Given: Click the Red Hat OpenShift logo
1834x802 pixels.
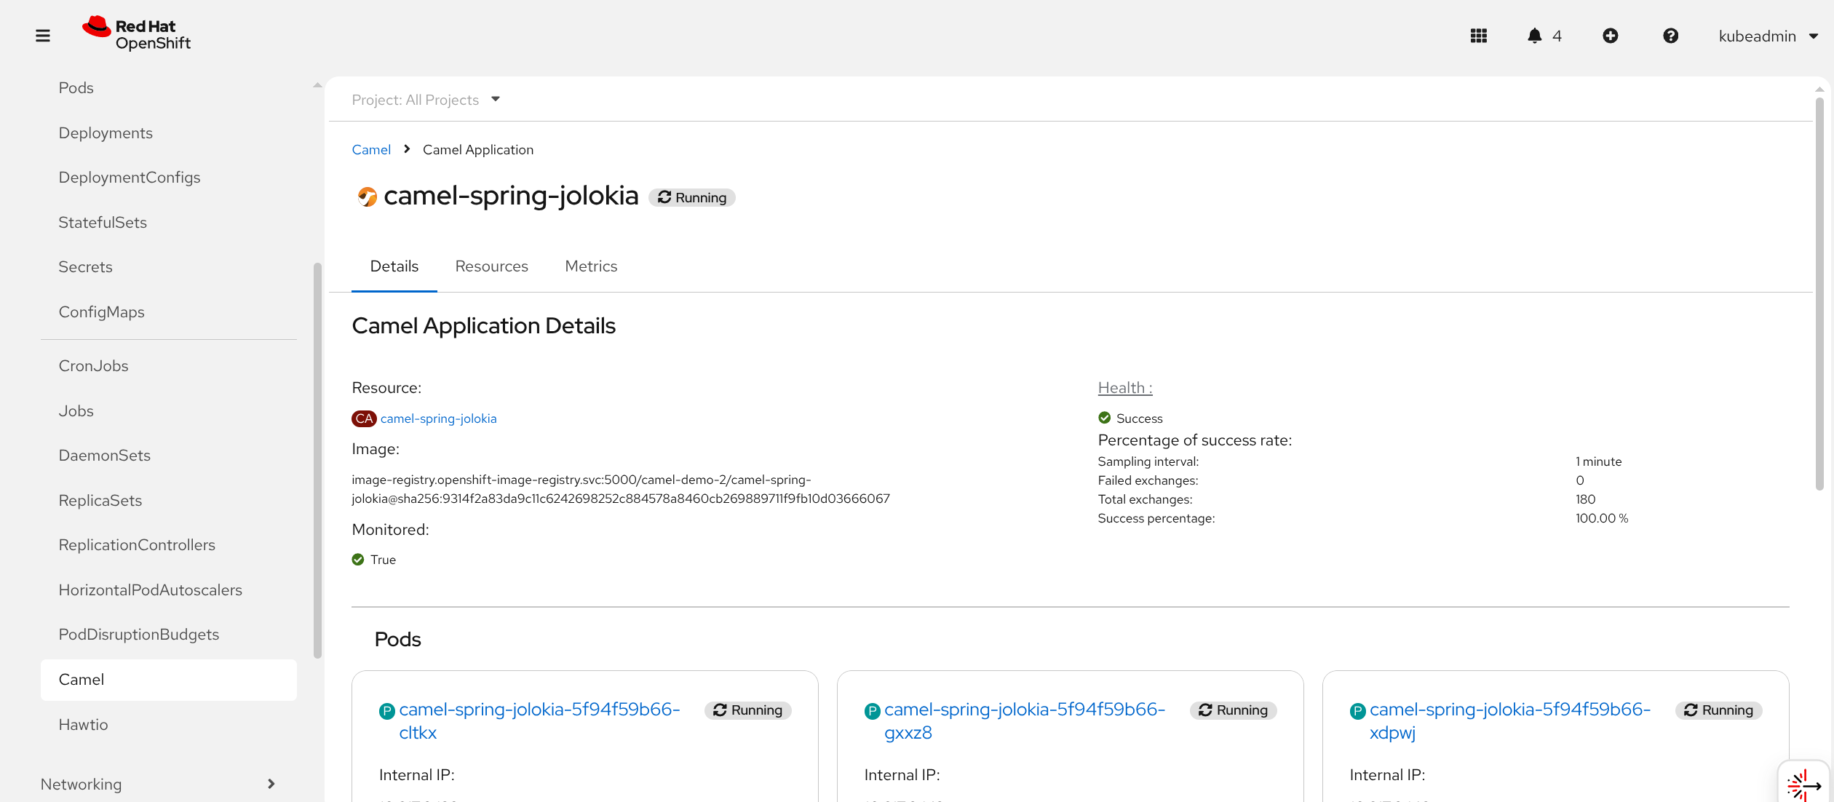Looking at the screenshot, I should click(137, 34).
